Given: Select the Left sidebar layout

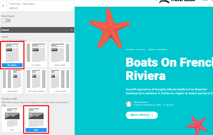Looking at the screenshot, I should pos(36,55).
